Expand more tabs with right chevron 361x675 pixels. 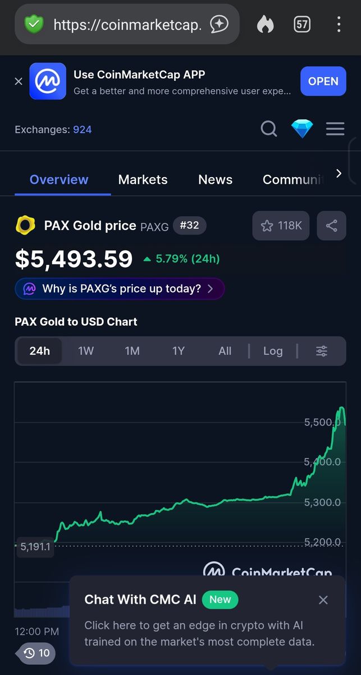pos(339,174)
